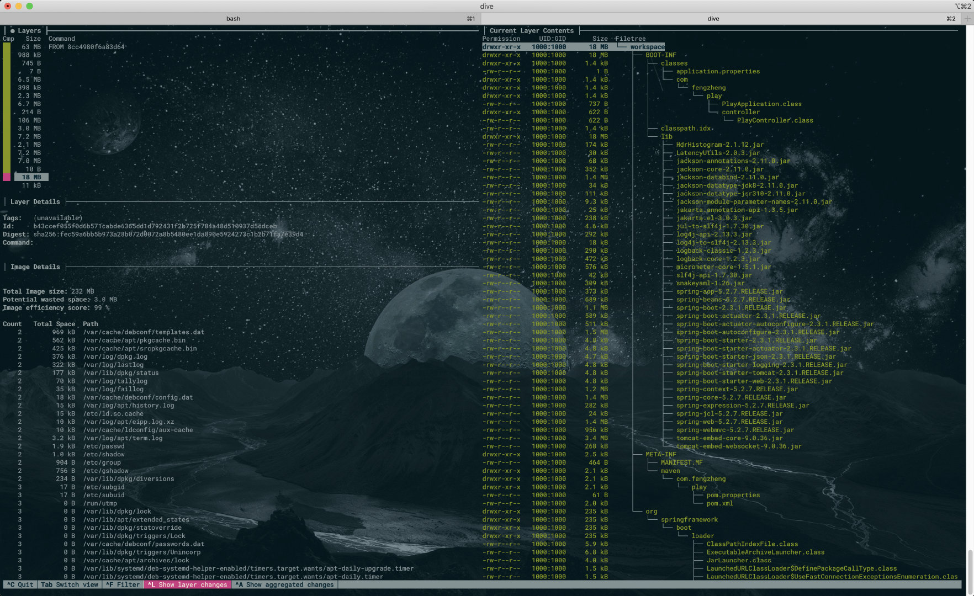Select the 988 kB layer row
Image resolution: width=974 pixels, height=596 pixels.
[x=29, y=55]
